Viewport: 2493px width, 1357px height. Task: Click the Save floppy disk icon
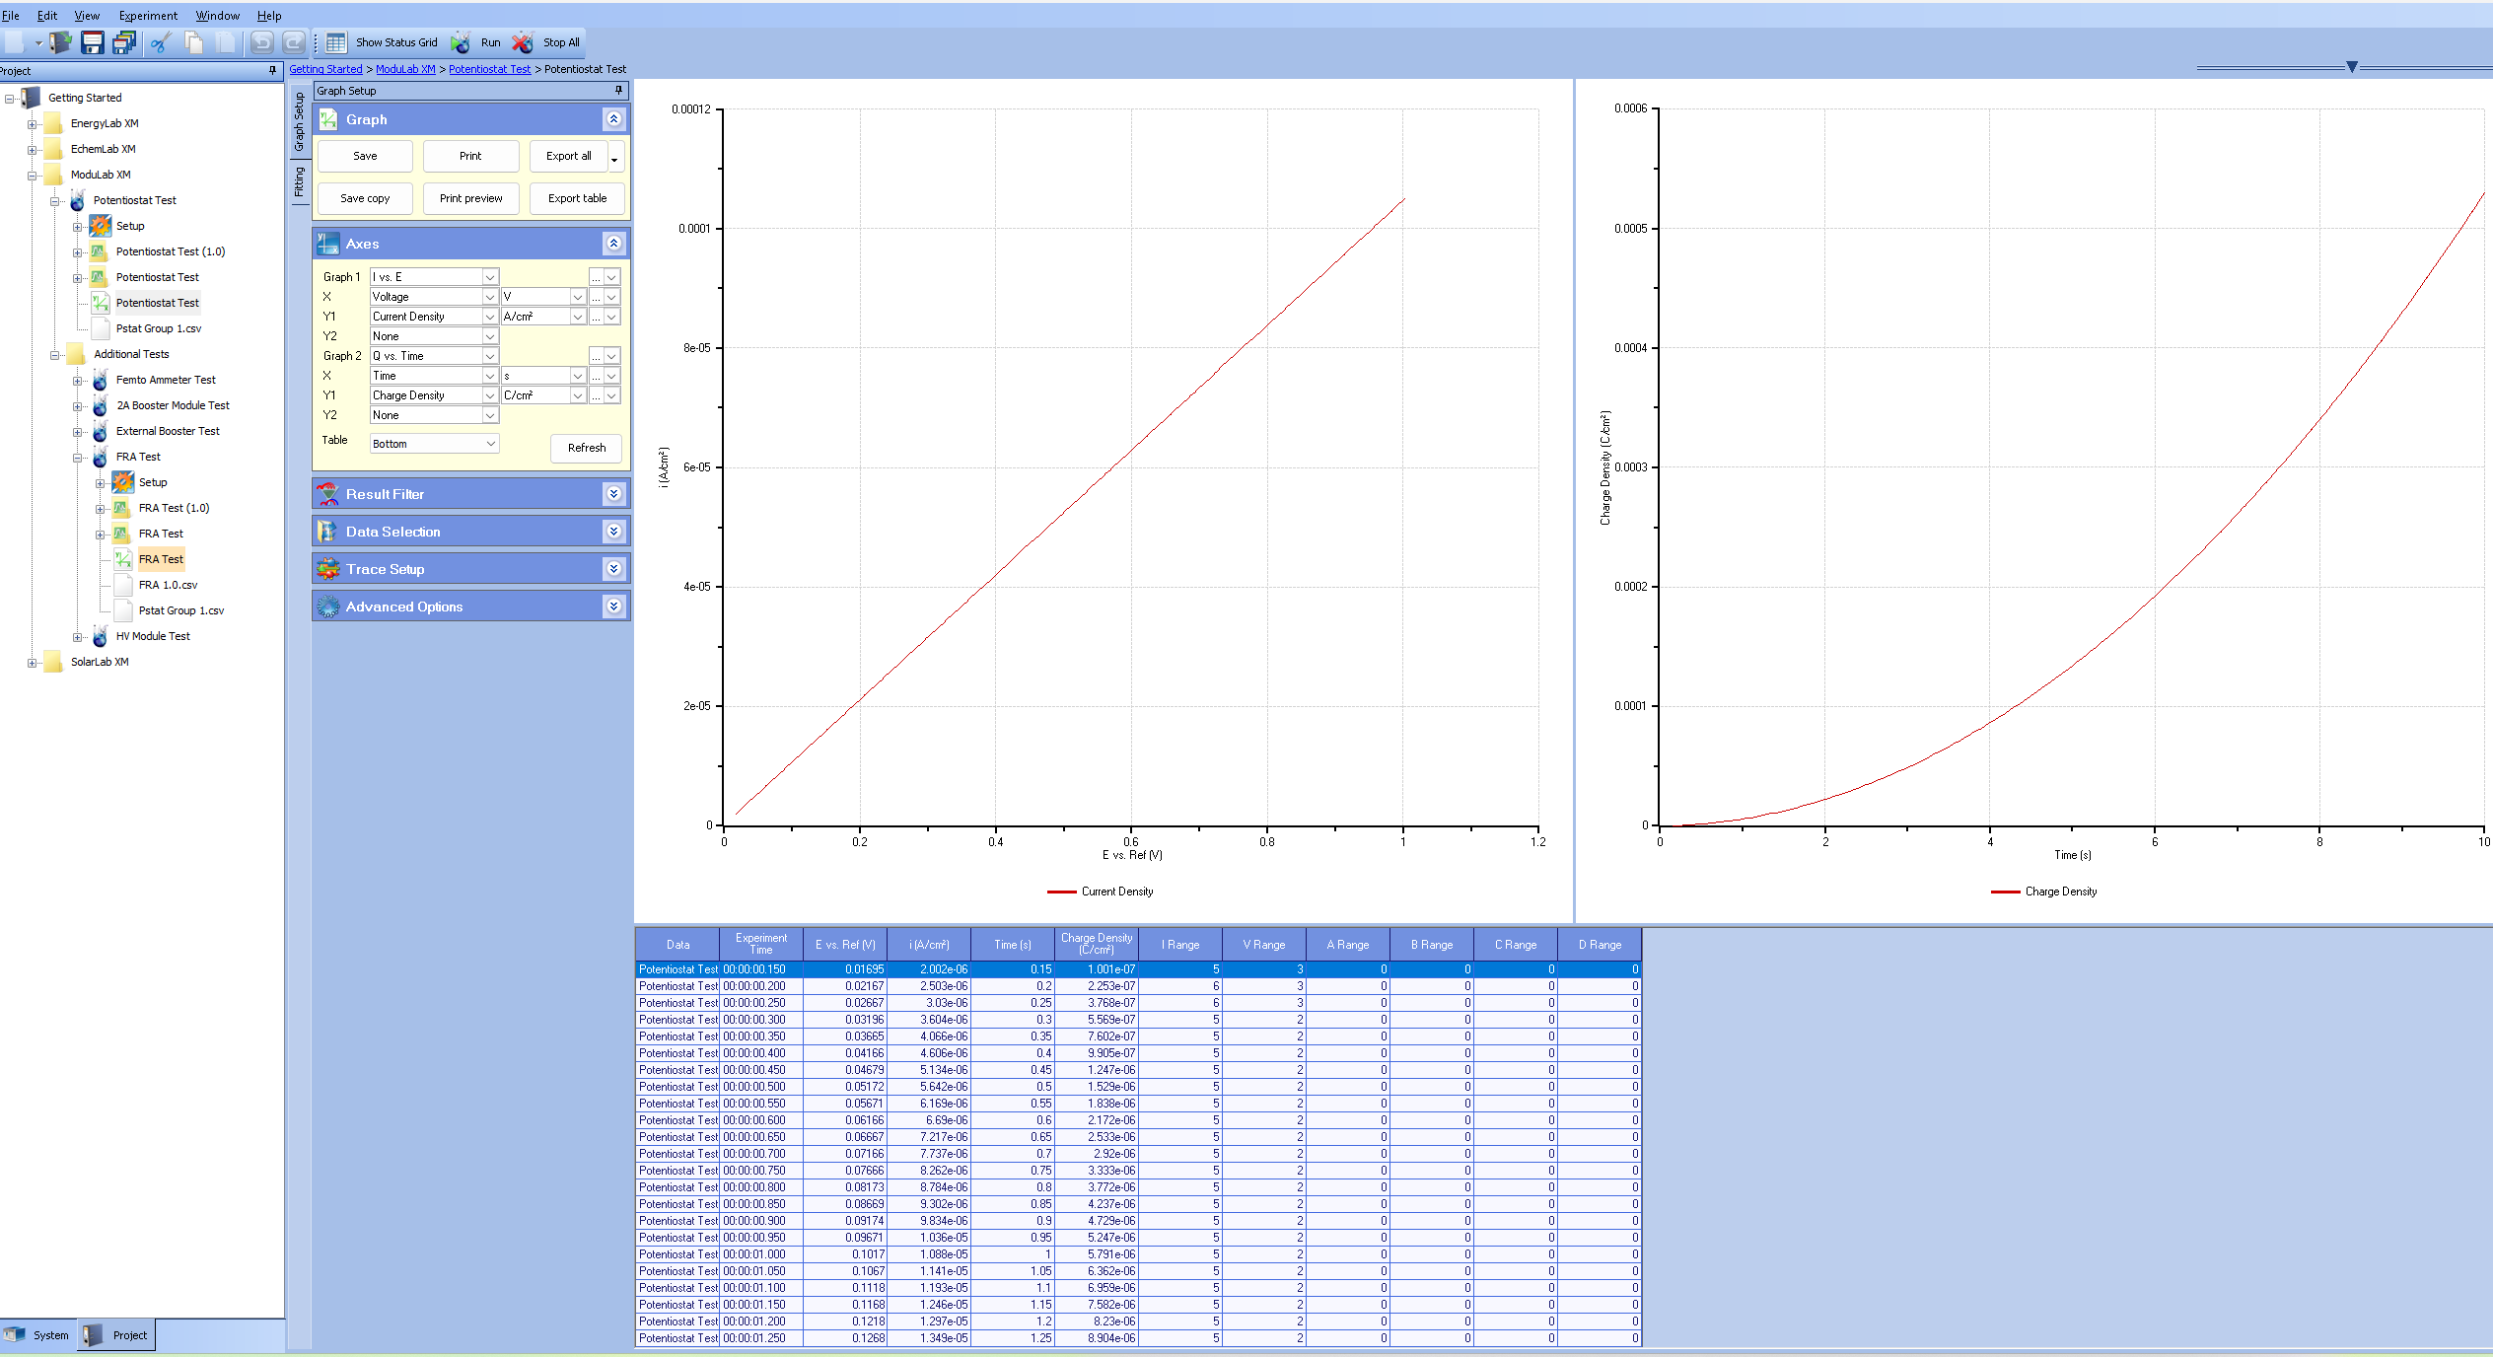pos(92,42)
